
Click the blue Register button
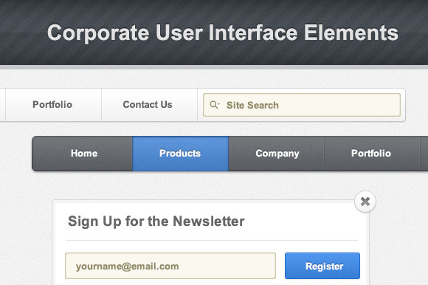[x=322, y=266]
